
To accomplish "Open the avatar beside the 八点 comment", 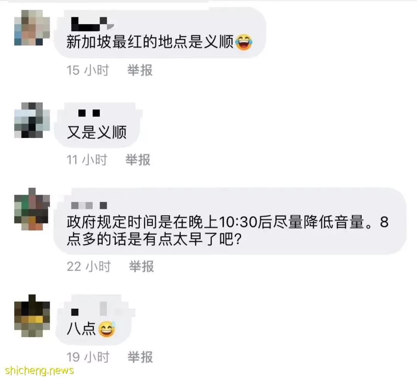I will tap(32, 316).
